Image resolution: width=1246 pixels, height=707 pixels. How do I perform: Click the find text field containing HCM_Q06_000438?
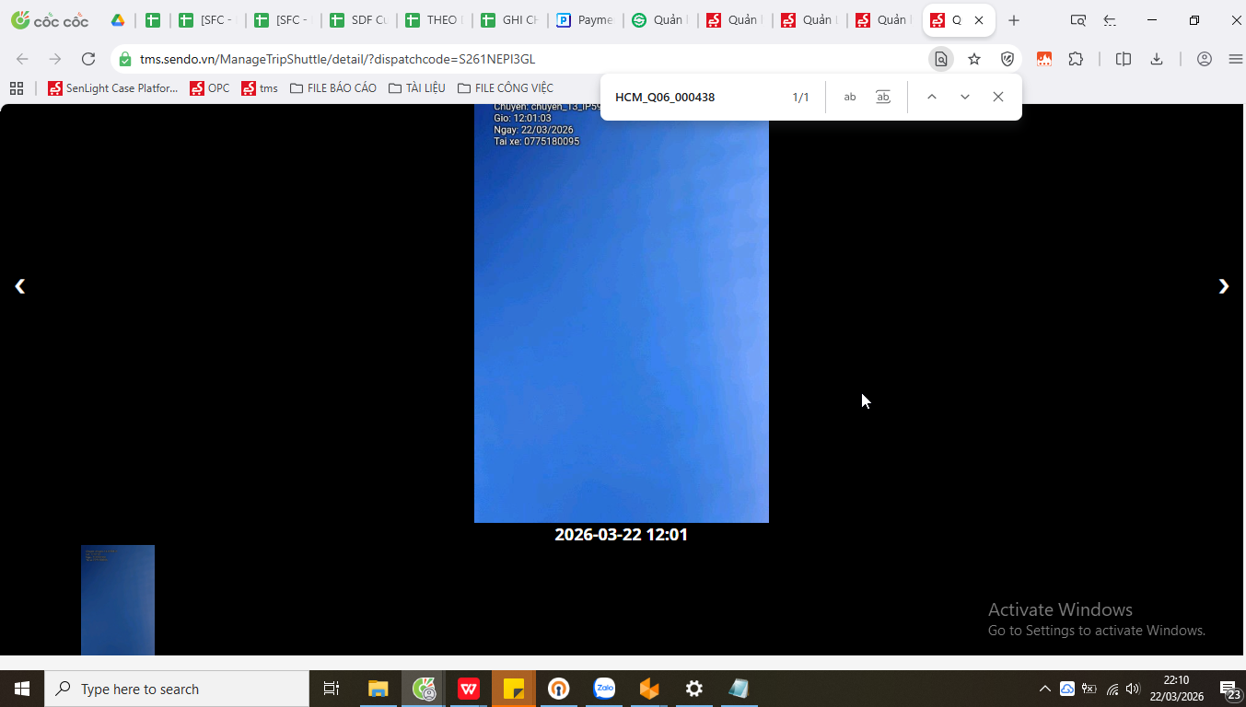(x=695, y=97)
